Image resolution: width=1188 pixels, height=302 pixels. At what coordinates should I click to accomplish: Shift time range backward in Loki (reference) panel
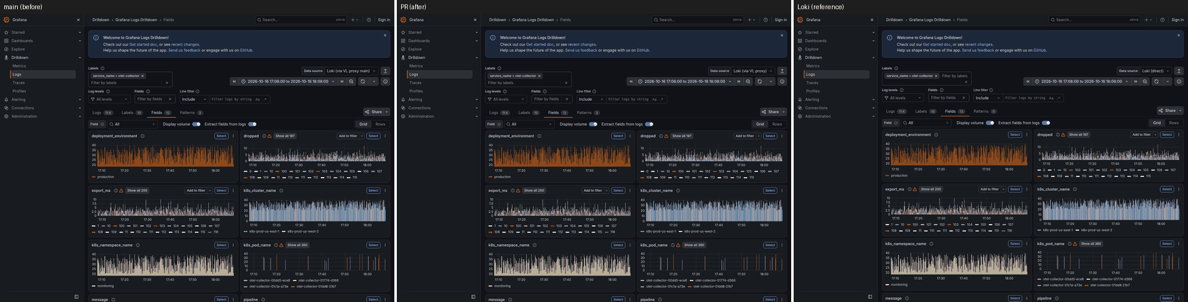point(1028,81)
